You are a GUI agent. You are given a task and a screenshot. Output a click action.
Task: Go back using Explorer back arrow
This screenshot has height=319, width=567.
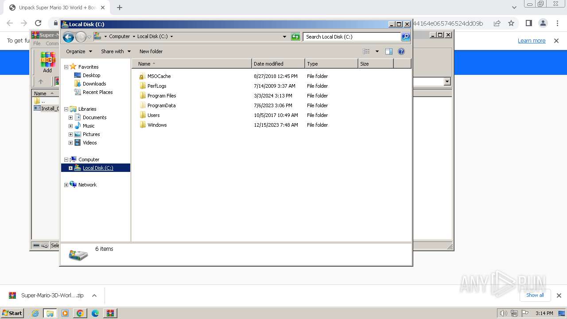pyautogui.click(x=68, y=37)
